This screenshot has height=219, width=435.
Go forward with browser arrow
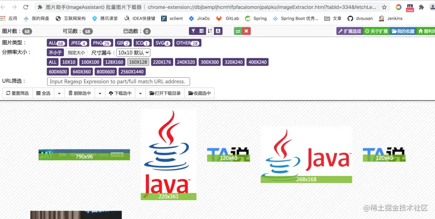[x=14, y=7]
